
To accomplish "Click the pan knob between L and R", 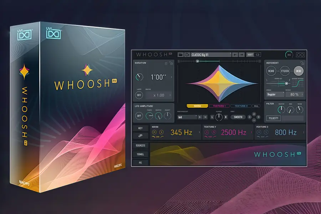I will (219, 117).
